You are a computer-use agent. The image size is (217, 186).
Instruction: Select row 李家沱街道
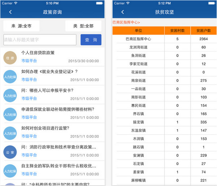[x=165, y=64]
